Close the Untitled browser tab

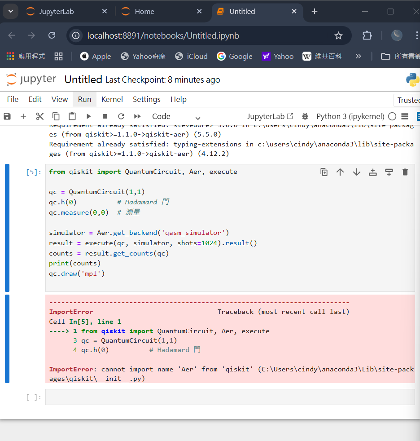tap(294, 11)
